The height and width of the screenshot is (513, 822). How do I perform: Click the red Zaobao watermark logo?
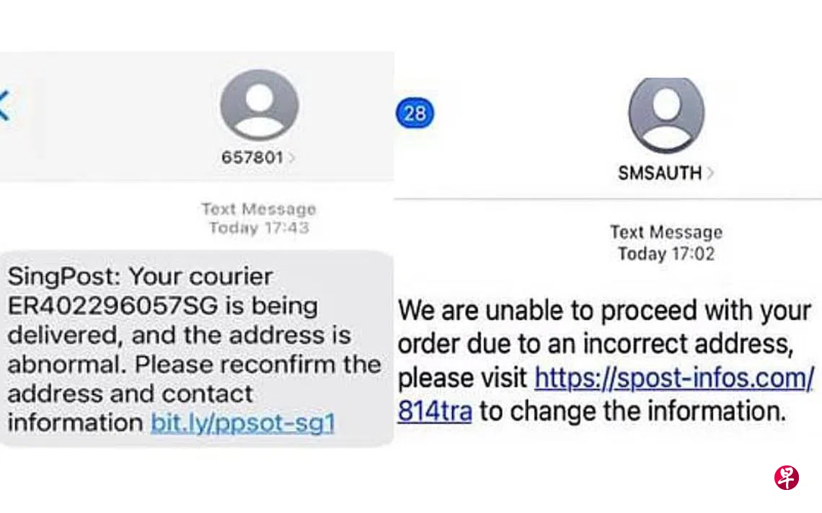click(x=786, y=477)
